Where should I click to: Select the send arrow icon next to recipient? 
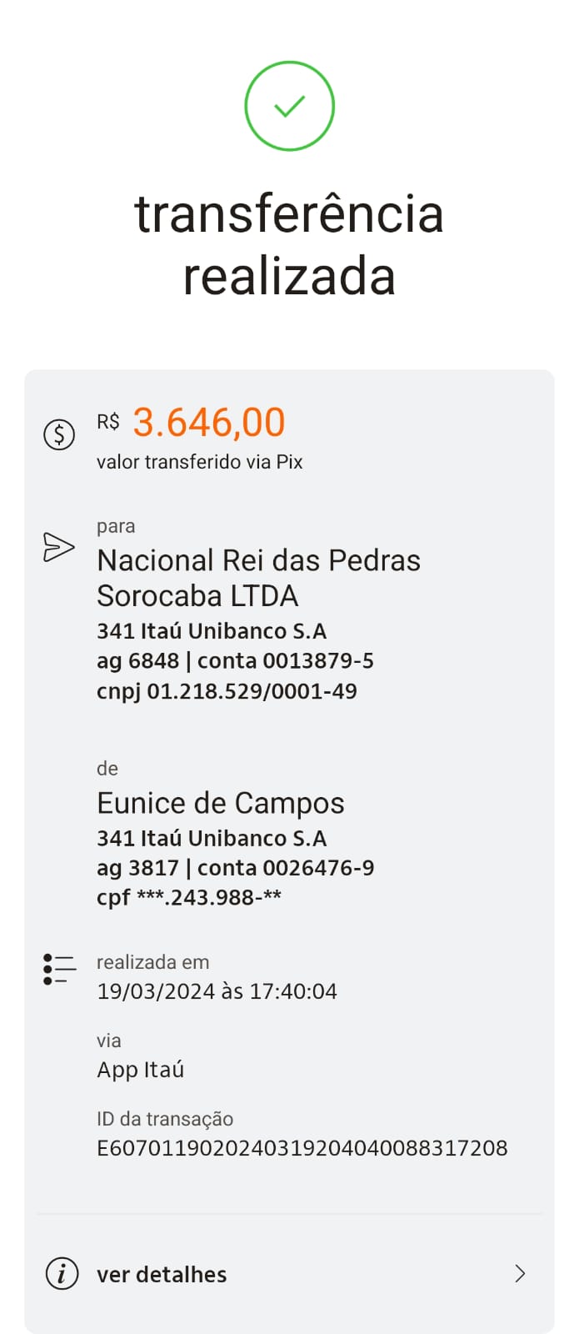click(58, 547)
